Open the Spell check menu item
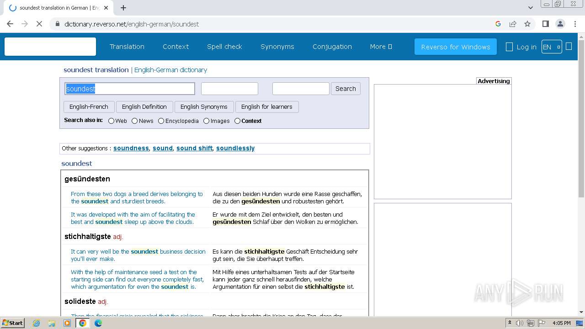Image resolution: width=585 pixels, height=329 pixels. [224, 47]
